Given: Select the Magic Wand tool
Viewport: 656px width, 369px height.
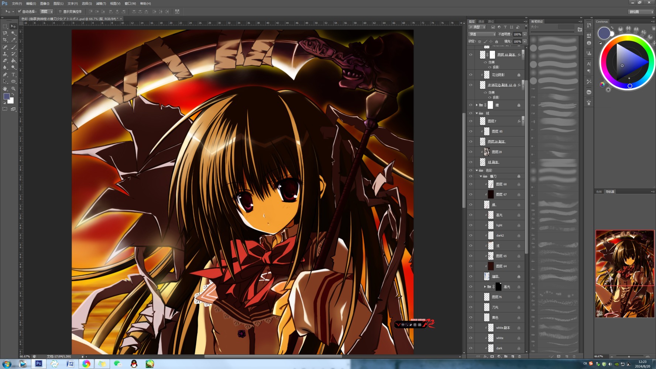Looking at the screenshot, I should pyautogui.click(x=13, y=33).
